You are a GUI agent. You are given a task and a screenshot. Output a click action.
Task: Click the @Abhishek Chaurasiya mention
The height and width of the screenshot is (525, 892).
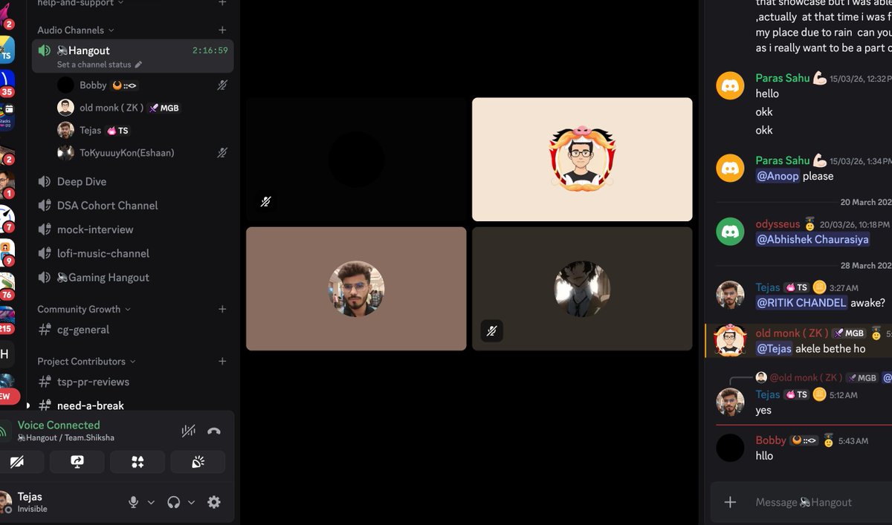point(812,239)
